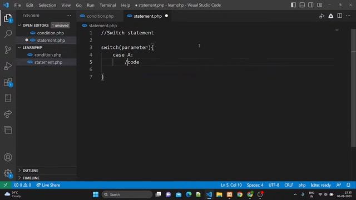Click the weather widget on taskbar
The width and height of the screenshot is (356, 200).
pos(12,194)
